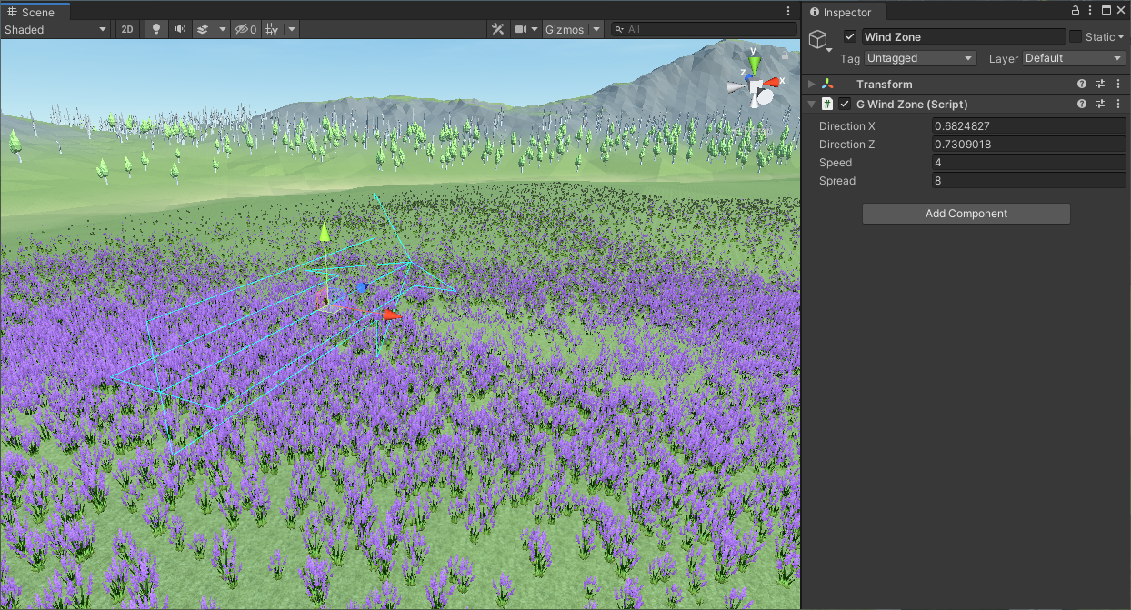Click the Add Component button
Viewport: 1131px width, 610px height.
coord(966,214)
